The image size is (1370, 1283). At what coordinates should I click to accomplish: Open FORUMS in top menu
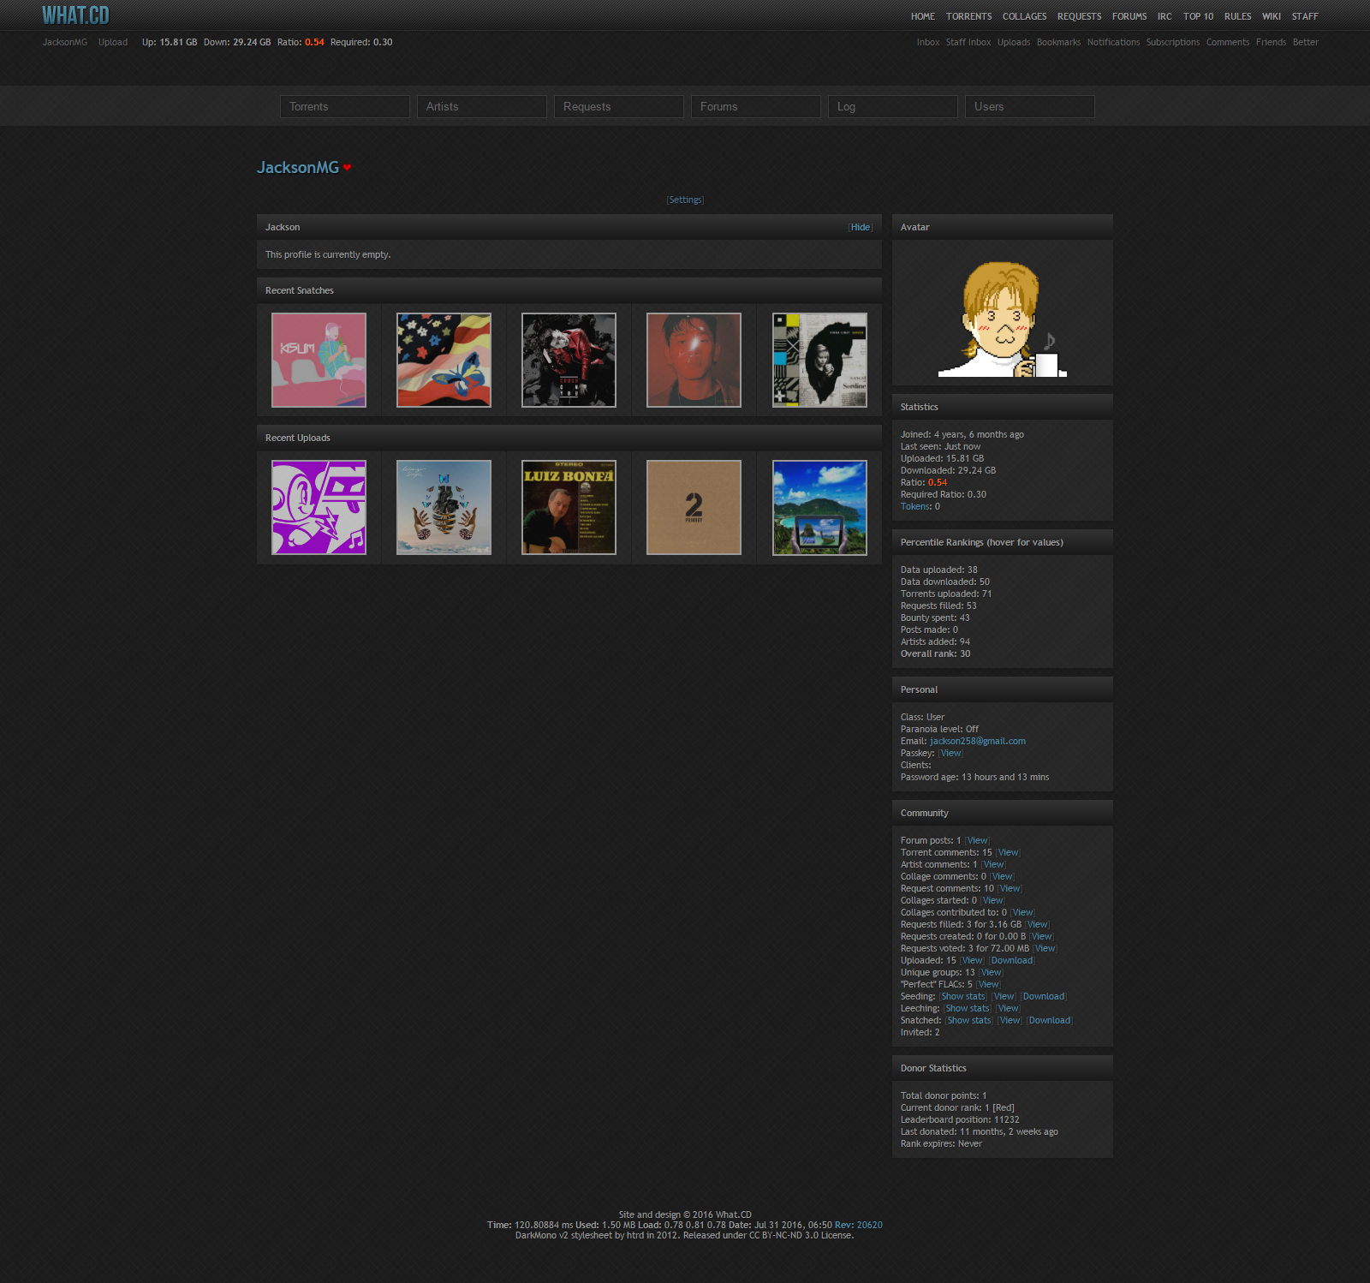pyautogui.click(x=1129, y=16)
